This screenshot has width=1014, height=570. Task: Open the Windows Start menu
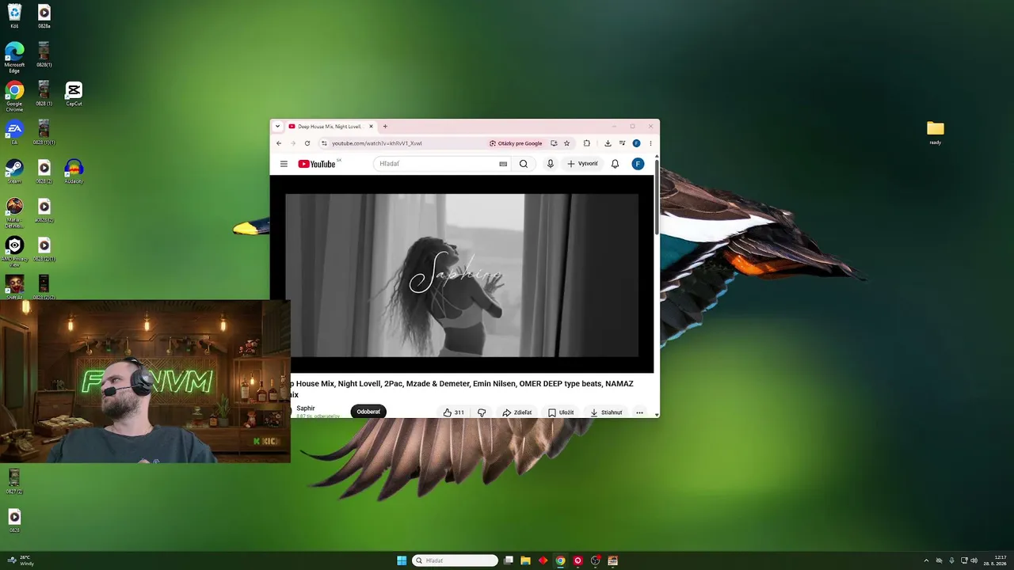tap(402, 560)
